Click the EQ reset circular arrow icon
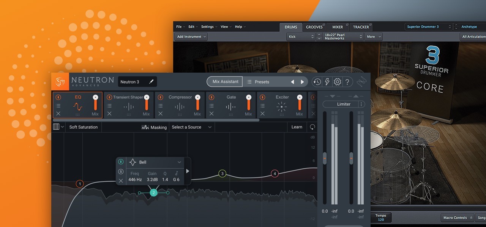The image size is (486, 227). pyautogui.click(x=312, y=127)
